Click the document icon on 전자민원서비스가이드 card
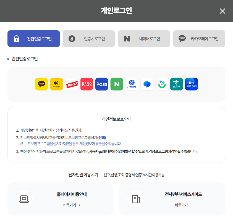 136,199
